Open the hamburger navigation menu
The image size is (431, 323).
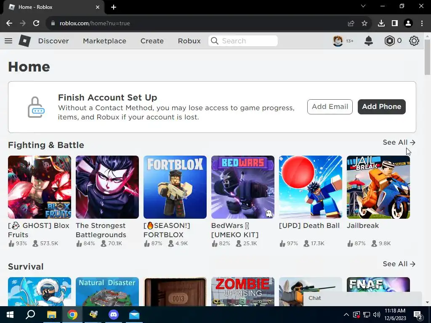point(8,41)
